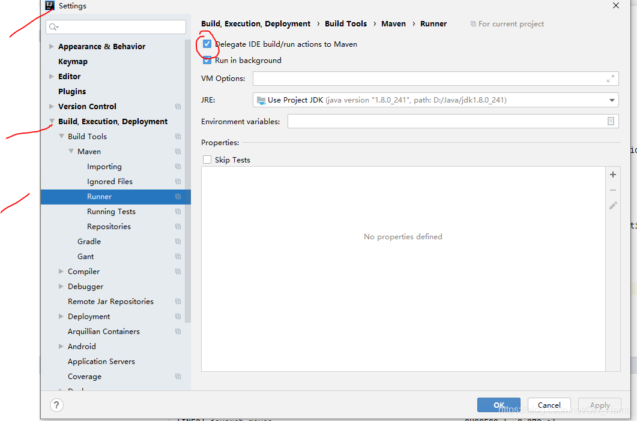Click project-level icon beside Arquillian Containers
This screenshot has width=637, height=421.
pyautogui.click(x=178, y=332)
